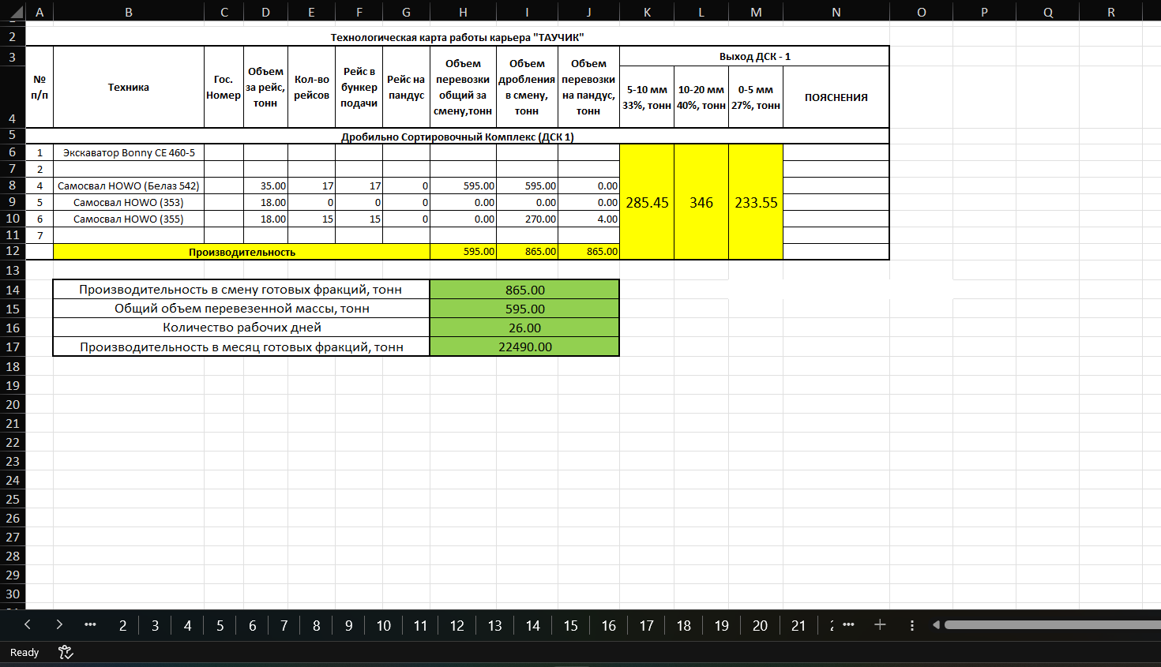
Task: Show hidden sheets via left ellipsis
Action: tap(90, 624)
